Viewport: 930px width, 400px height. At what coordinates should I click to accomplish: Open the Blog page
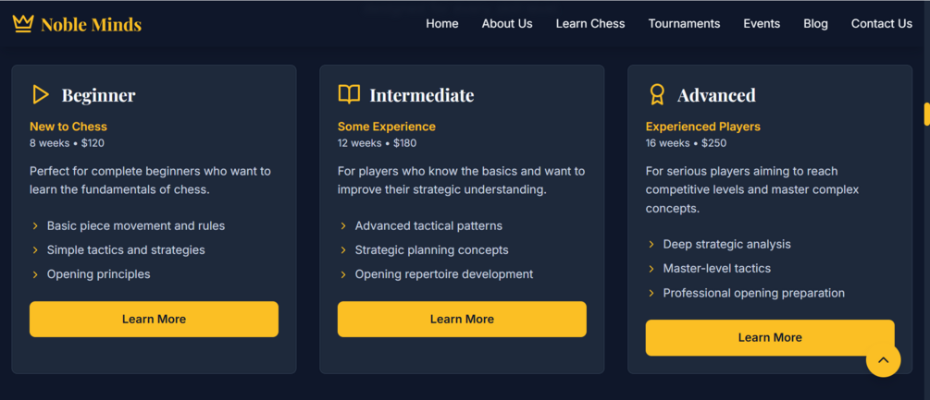(x=815, y=24)
